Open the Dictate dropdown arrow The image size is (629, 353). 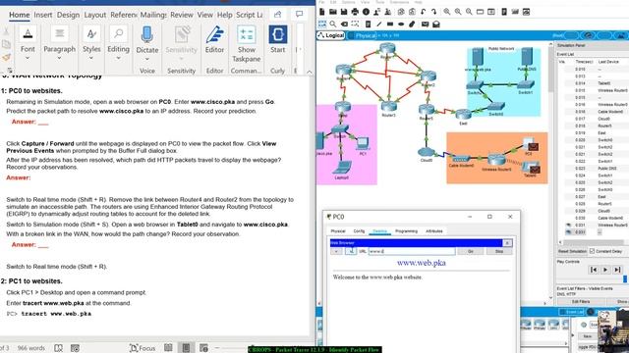pos(146,59)
